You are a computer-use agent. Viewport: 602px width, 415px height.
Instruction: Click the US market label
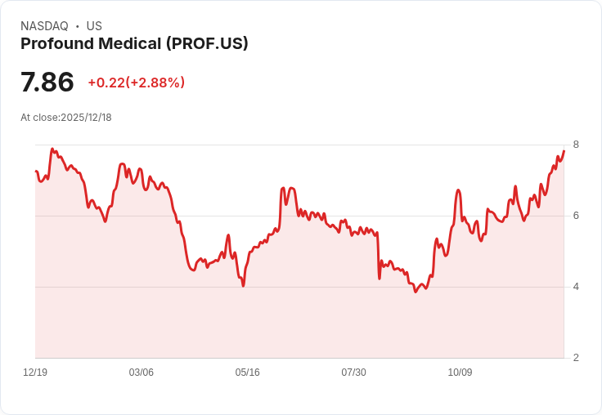point(94,26)
